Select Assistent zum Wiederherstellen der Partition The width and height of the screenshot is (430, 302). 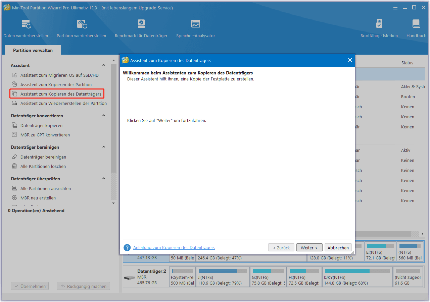(63, 103)
